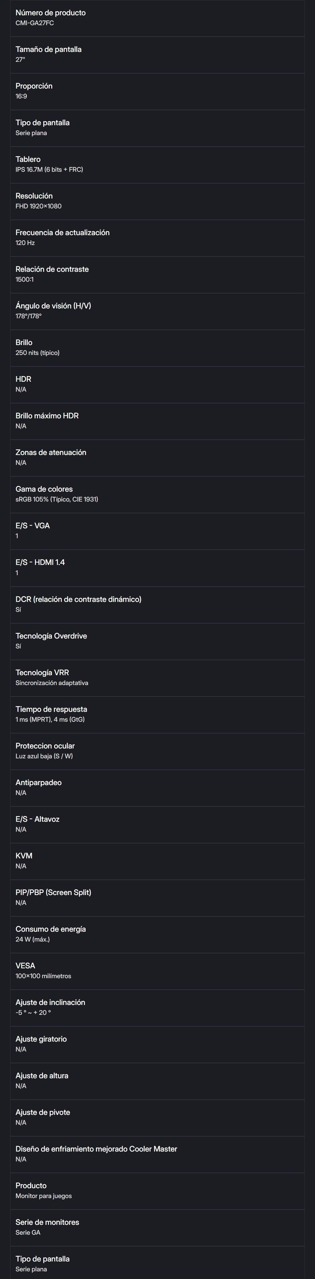
Task: Click the Luz azul baja value
Action: point(44,756)
